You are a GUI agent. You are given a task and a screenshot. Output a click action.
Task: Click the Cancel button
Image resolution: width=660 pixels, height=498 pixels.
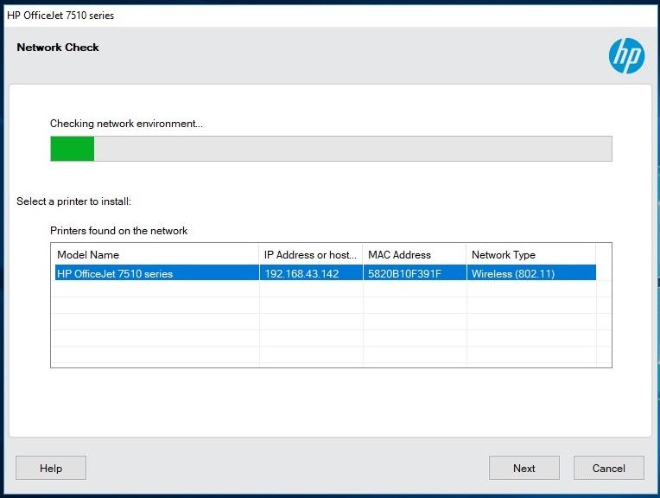[609, 468]
